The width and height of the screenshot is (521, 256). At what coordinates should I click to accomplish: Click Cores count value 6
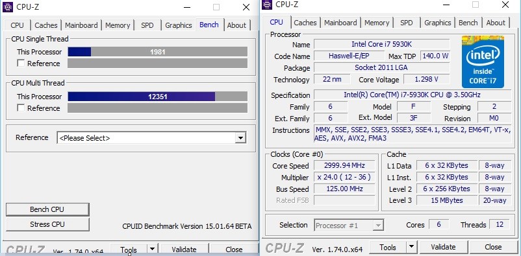click(438, 224)
